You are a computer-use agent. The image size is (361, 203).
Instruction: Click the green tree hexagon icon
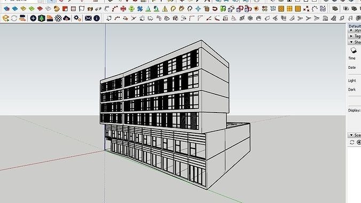pyautogui.click(x=42, y=18)
